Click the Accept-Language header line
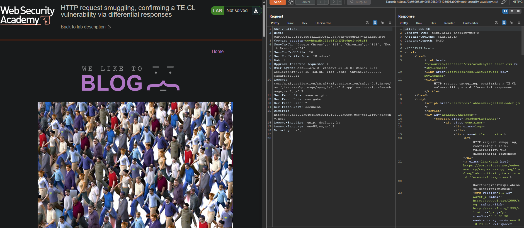Image resolution: width=524 pixels, height=228 pixels. (x=304, y=127)
